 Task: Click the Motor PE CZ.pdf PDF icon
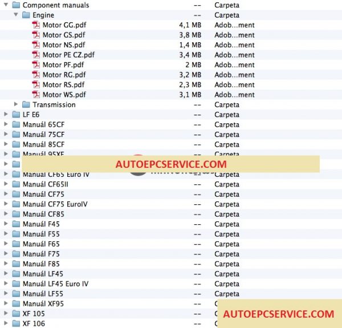[x=36, y=55]
